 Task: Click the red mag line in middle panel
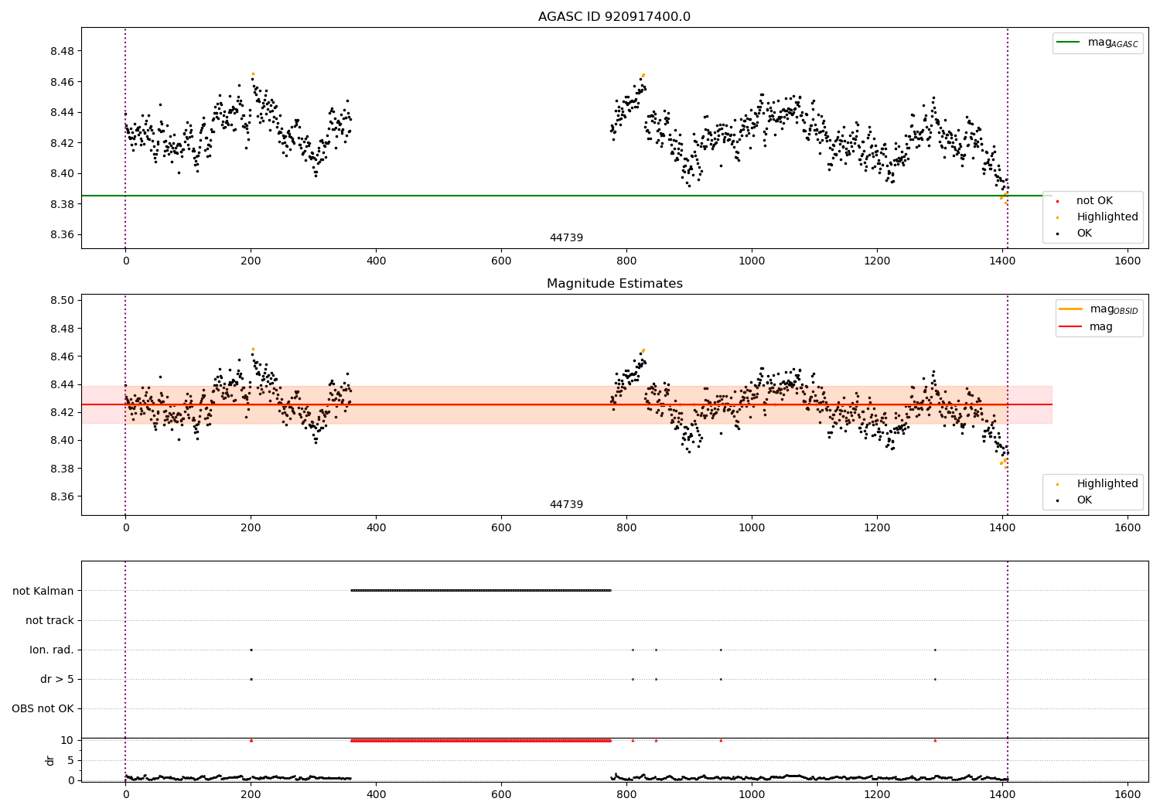pyautogui.click(x=567, y=404)
